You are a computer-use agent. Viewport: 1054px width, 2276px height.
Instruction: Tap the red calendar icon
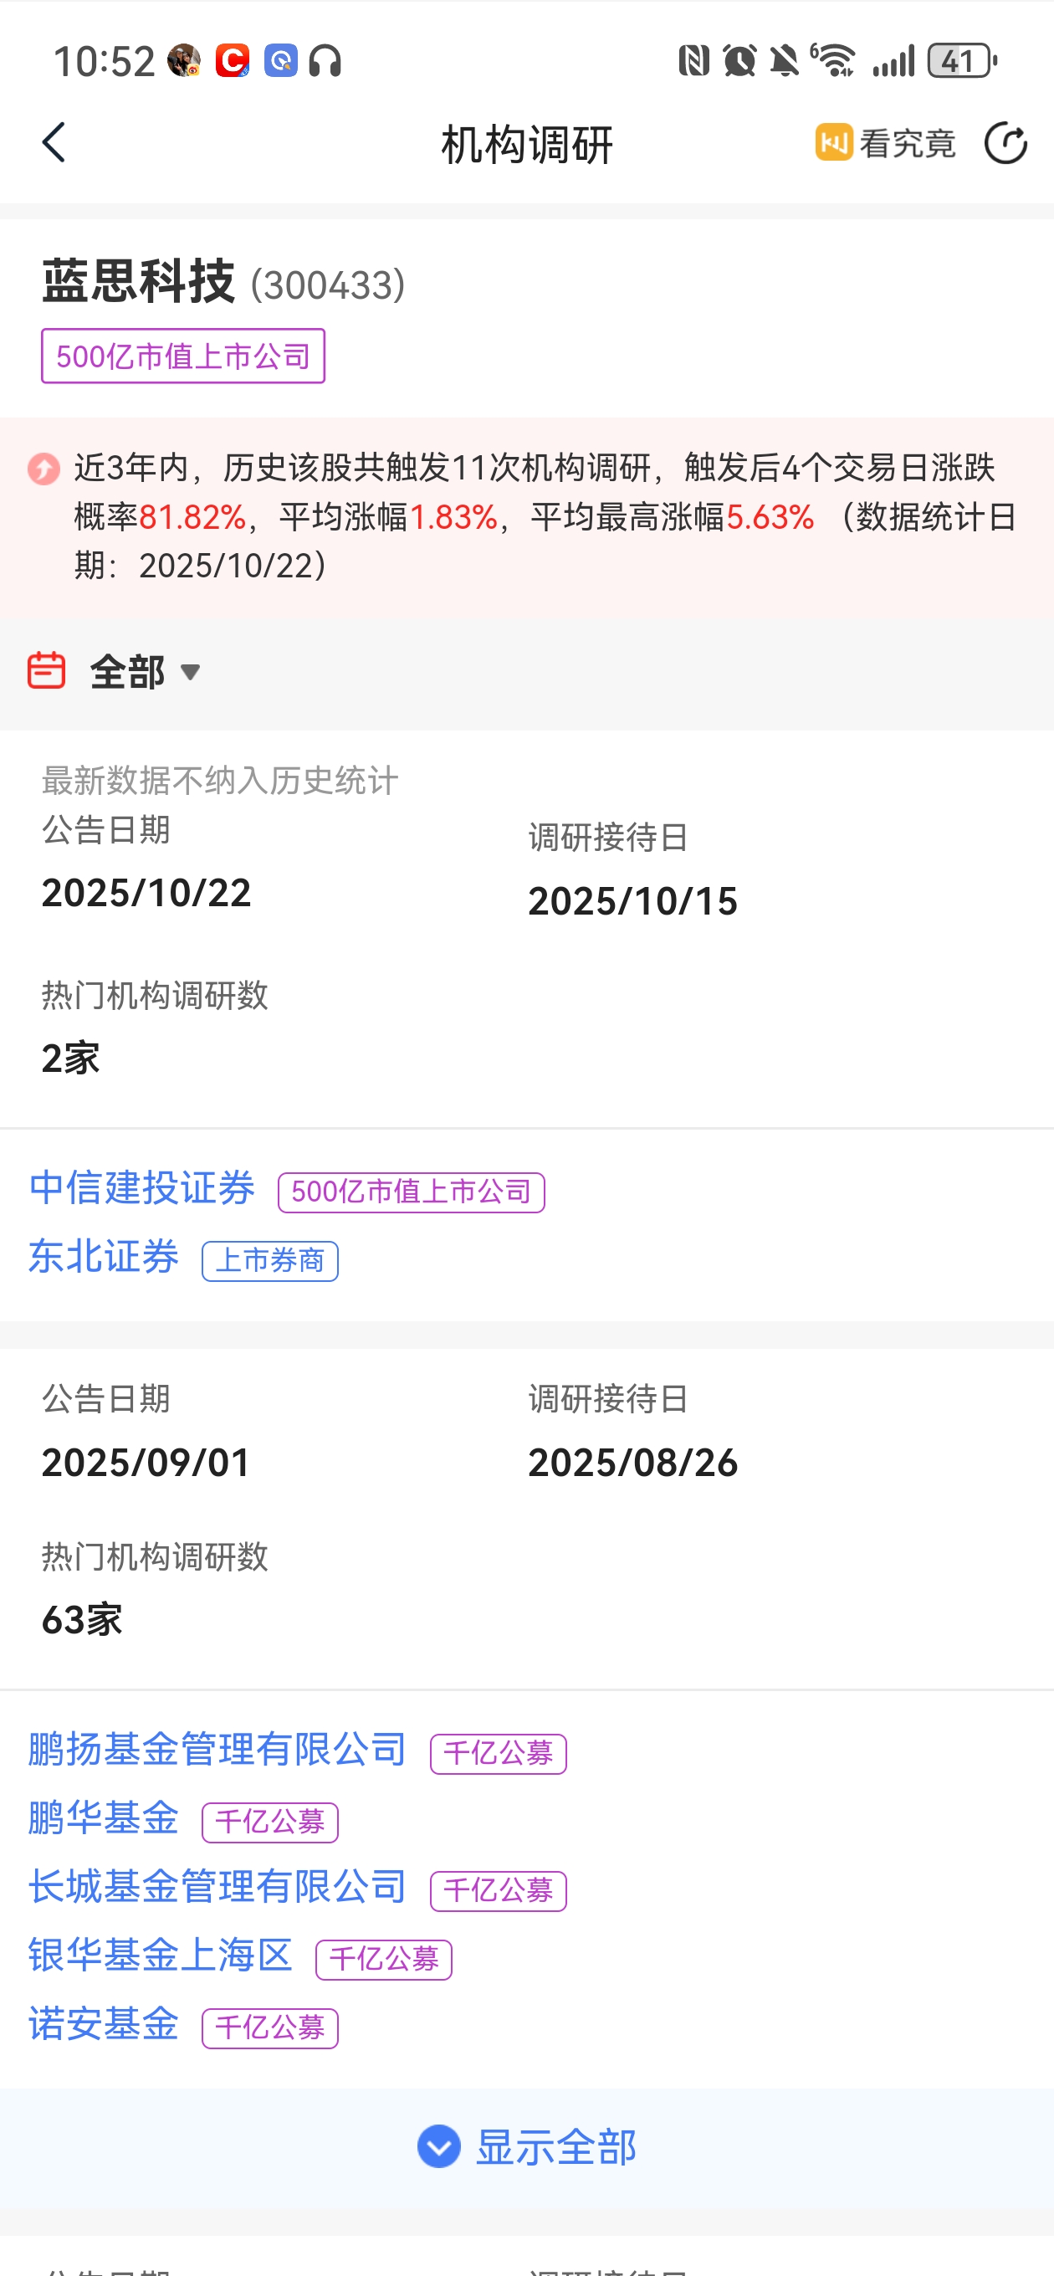pyautogui.click(x=46, y=670)
